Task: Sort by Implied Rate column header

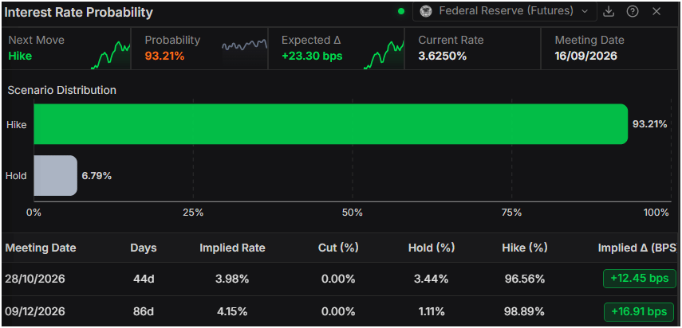Action: tap(232, 248)
